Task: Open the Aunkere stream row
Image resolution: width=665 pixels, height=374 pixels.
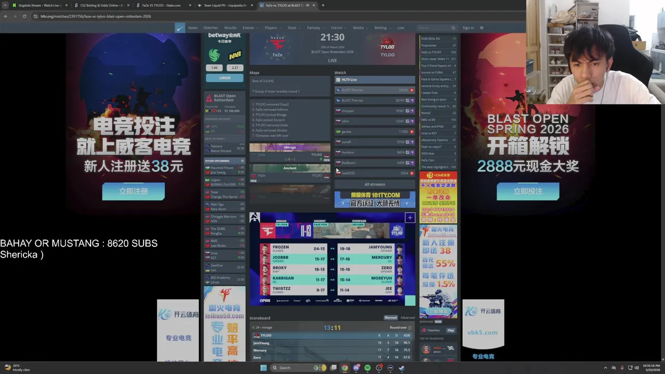Action: coord(375,152)
